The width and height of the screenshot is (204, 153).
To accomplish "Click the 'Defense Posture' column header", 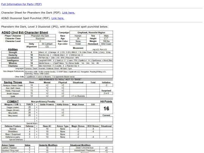I will tap(13, 126).
